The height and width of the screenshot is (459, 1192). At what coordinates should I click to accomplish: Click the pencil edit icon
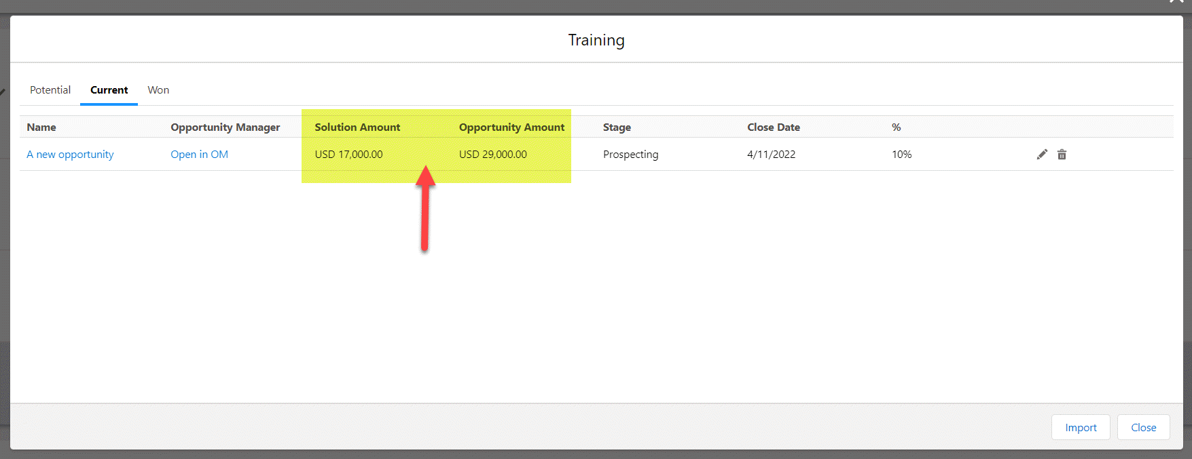1042,155
